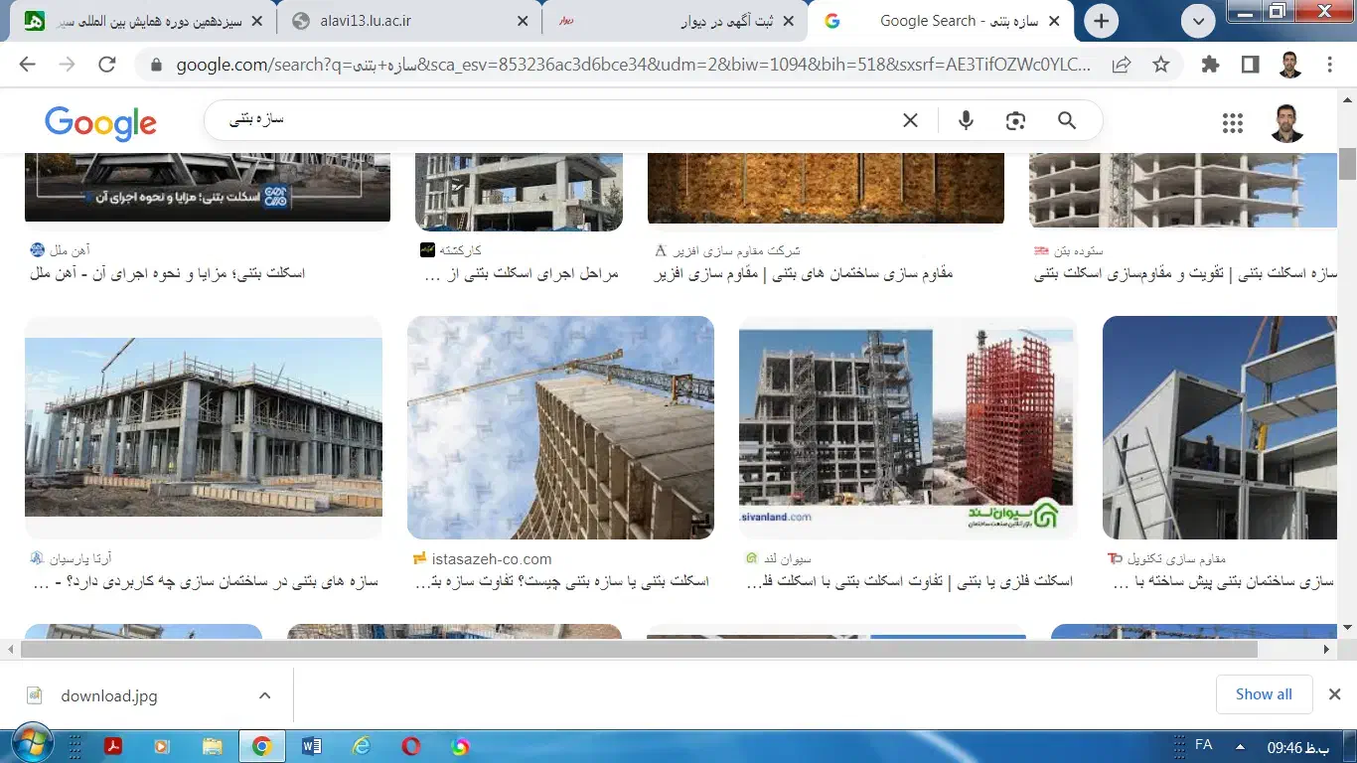Go to the Google logo homepage
Image resolution: width=1357 pixels, height=763 pixels.
100,123
